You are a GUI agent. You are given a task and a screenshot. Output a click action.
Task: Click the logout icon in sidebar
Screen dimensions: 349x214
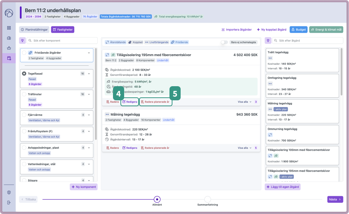click(9, 202)
